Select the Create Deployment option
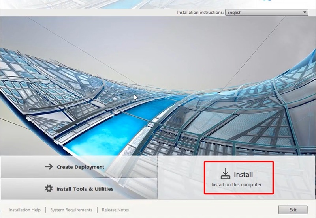Viewport: 316px width, 218px height. pyautogui.click(x=79, y=167)
